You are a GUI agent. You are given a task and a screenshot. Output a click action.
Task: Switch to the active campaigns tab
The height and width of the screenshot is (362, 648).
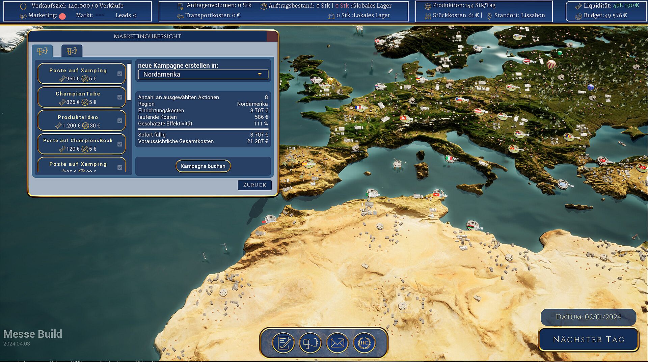(72, 51)
